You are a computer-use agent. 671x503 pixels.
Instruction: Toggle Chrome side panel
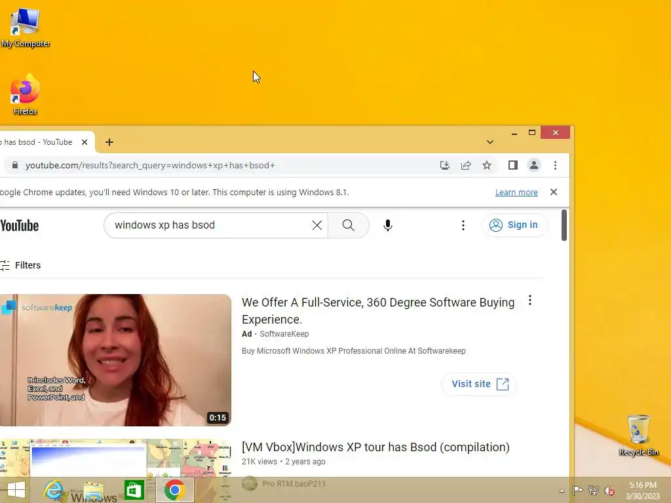pyautogui.click(x=512, y=165)
